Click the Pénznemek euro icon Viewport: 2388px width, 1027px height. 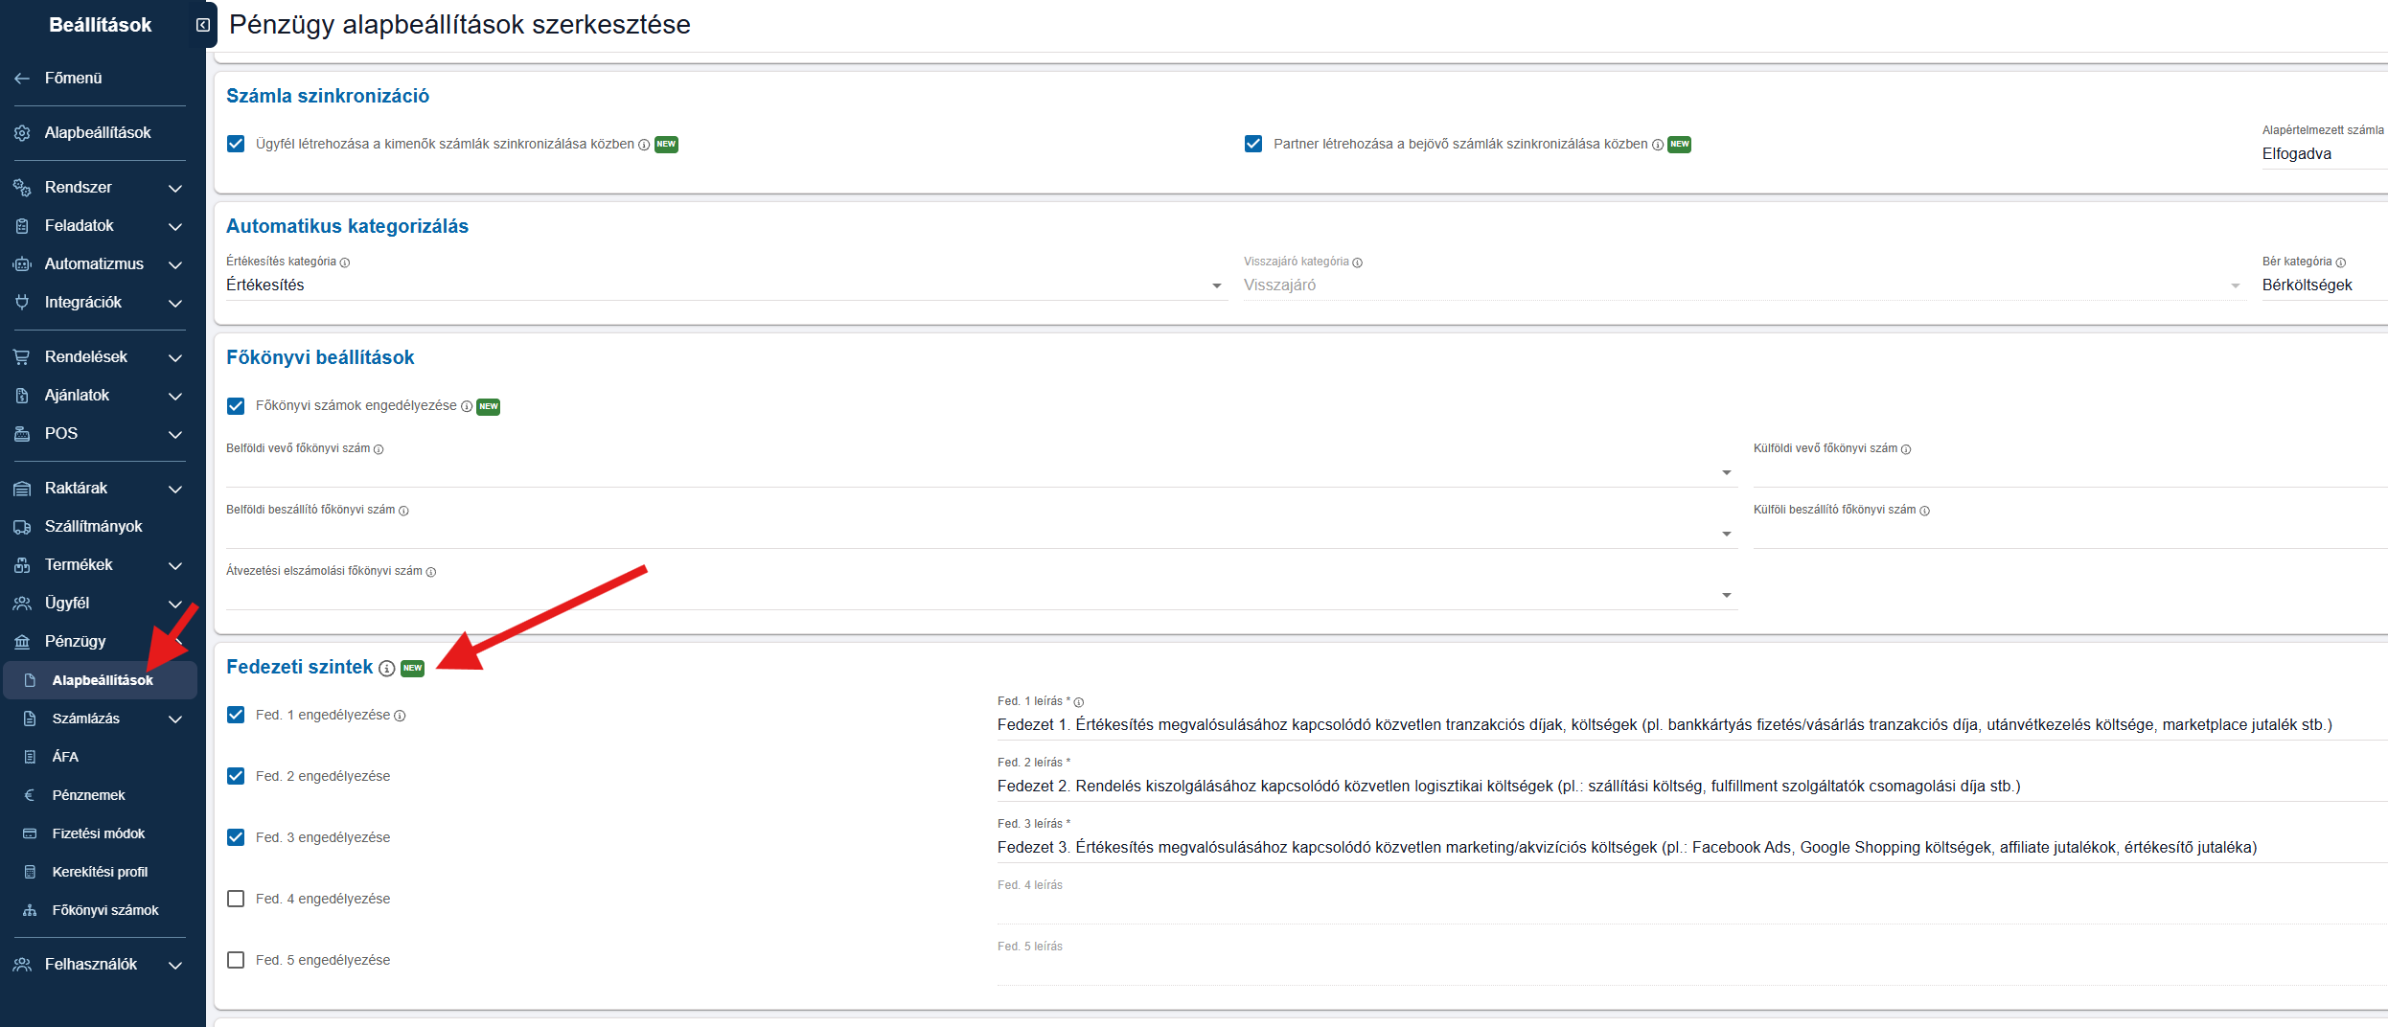click(30, 795)
